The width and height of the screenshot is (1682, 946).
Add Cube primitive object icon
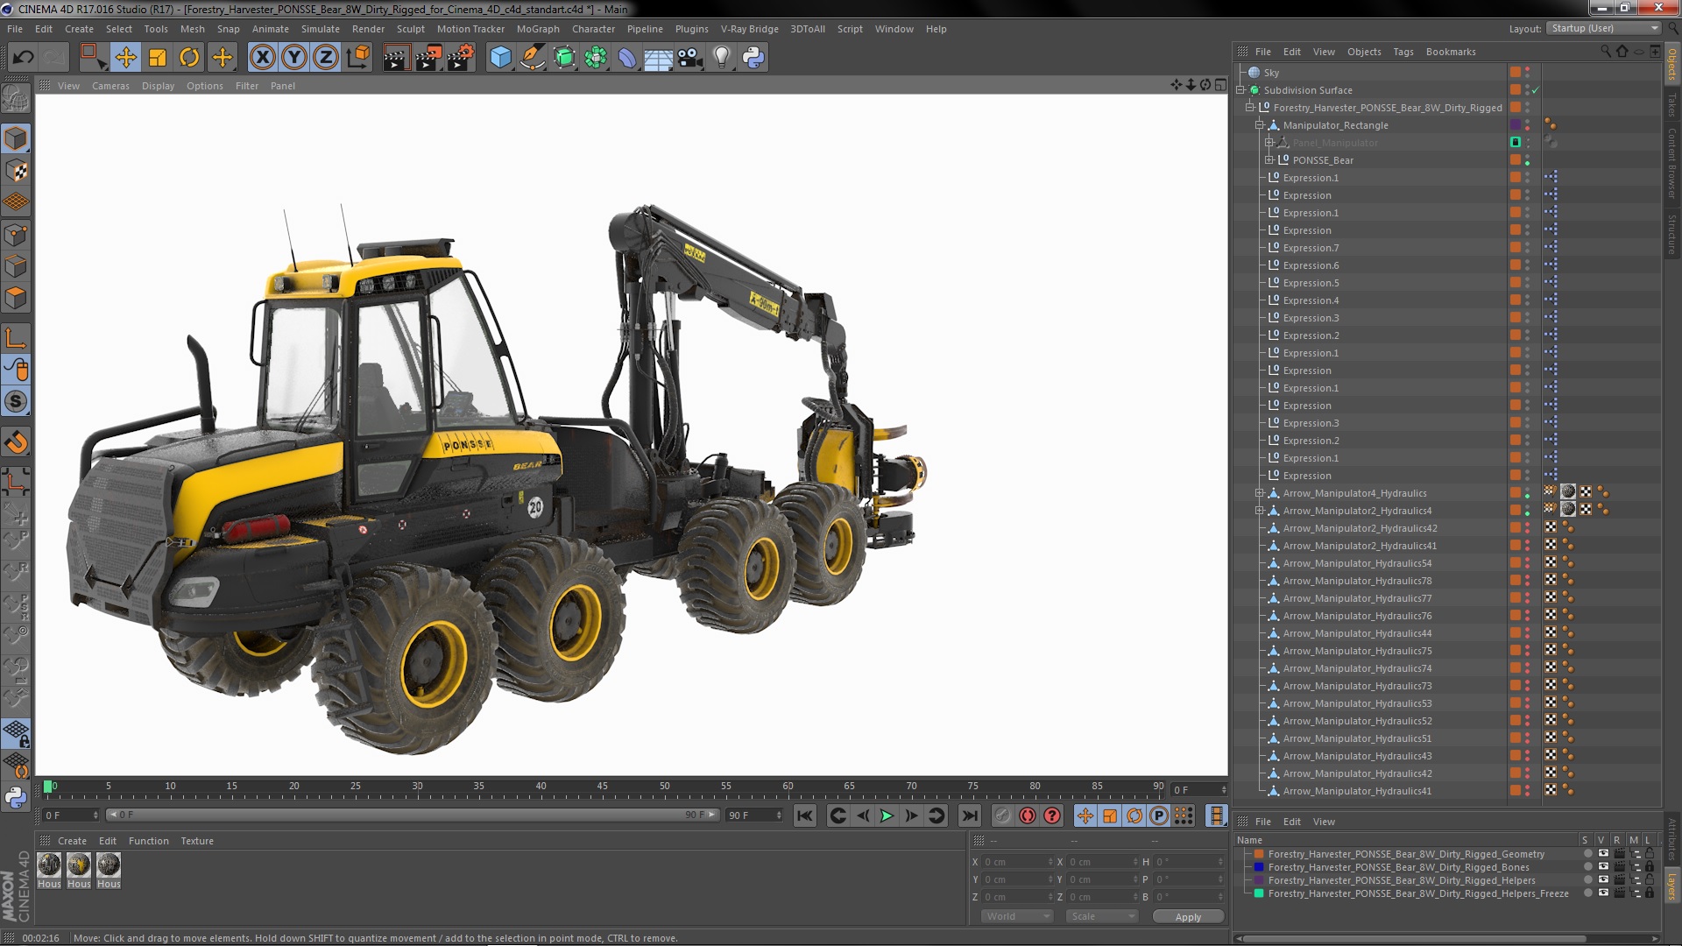pos(500,58)
